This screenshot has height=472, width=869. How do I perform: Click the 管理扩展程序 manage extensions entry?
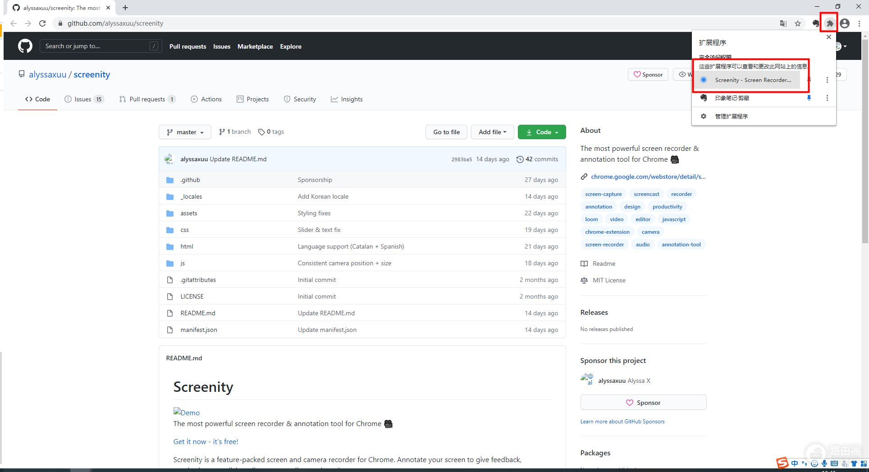tap(731, 116)
